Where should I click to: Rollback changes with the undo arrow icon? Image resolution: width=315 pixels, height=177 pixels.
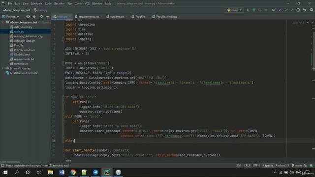pyautogui.click(x=305, y=10)
